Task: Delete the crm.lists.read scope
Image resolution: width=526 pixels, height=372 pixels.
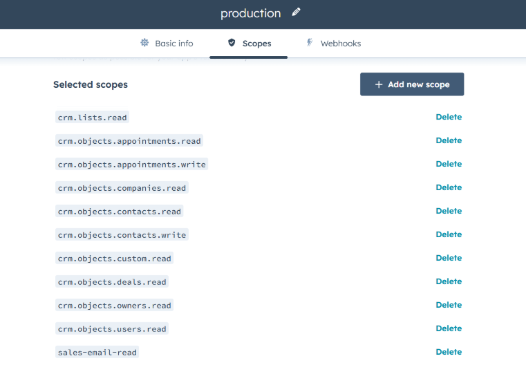Action: 448,118
